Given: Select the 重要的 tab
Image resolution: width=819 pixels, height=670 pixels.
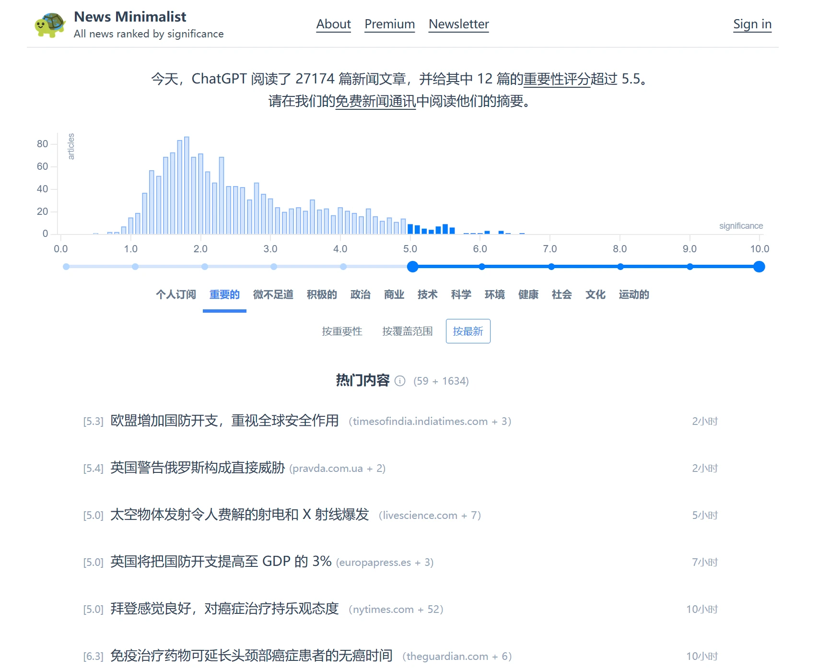Looking at the screenshot, I should tap(224, 294).
